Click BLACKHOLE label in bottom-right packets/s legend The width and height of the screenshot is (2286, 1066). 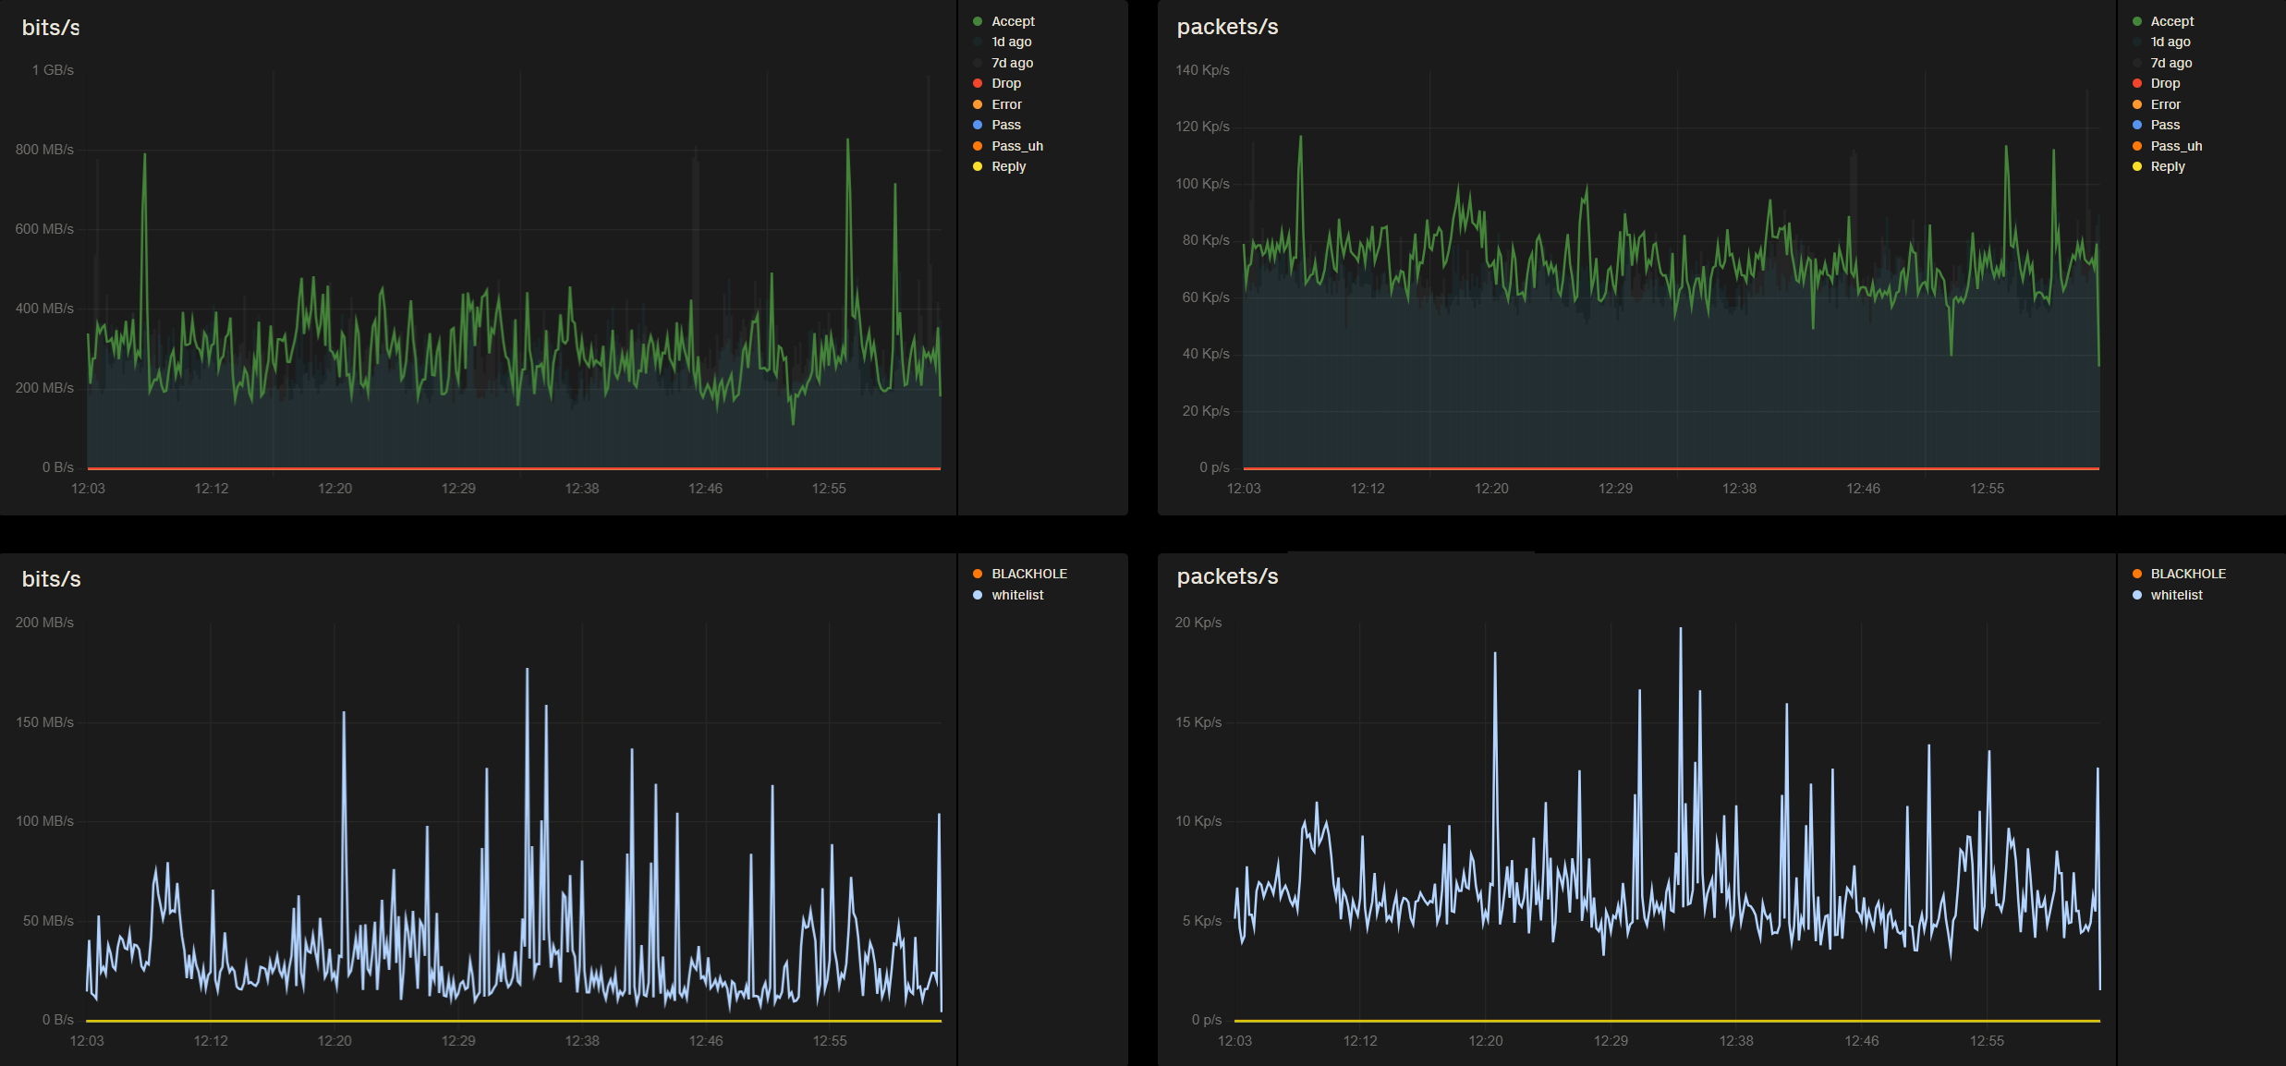click(2187, 574)
